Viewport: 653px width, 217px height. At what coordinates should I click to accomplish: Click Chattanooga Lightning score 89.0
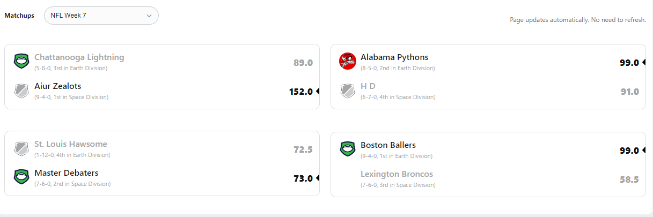point(303,63)
